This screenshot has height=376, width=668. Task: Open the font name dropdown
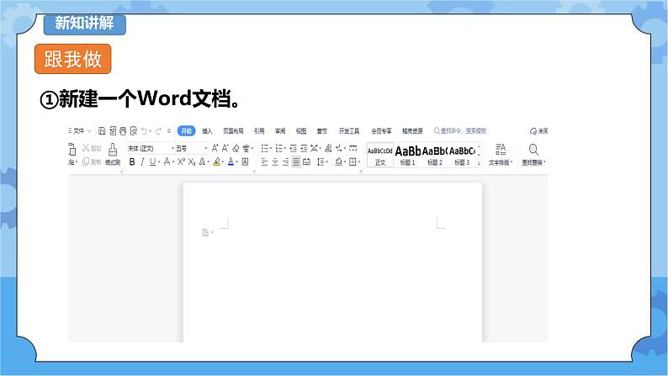click(172, 148)
